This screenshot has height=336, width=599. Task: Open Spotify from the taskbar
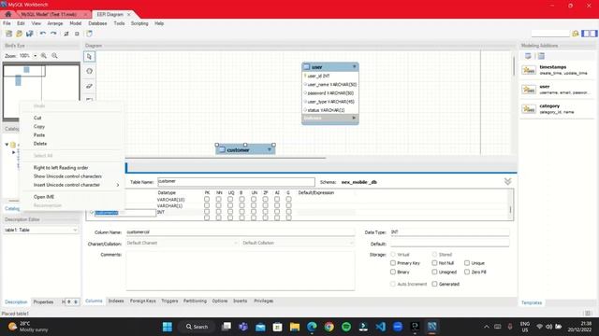(x=346, y=327)
